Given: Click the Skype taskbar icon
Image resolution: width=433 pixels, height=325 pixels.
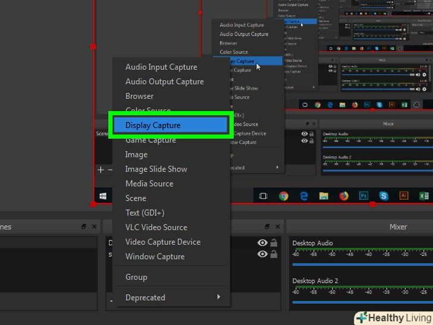Looking at the screenshot, I should click(x=384, y=195).
